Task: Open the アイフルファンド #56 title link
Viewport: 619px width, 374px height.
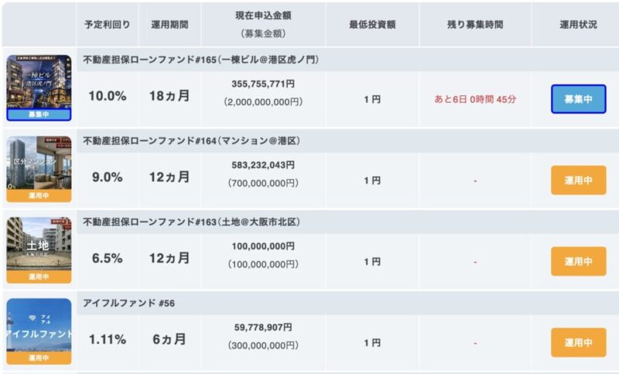Action: coord(128,303)
